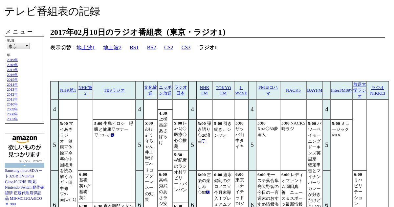Click the 天 weather icon in 生島ヒロシ entry
Viewport: 394px width, 207px height.
(112, 135)
